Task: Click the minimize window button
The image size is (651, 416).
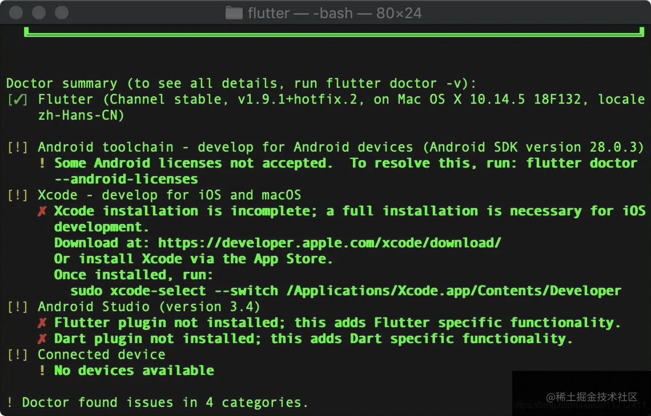Action: pos(39,13)
